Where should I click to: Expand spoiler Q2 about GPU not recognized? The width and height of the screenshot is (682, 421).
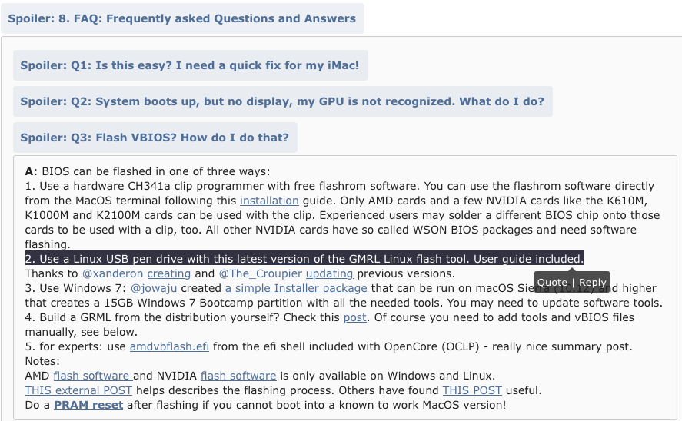click(281, 101)
